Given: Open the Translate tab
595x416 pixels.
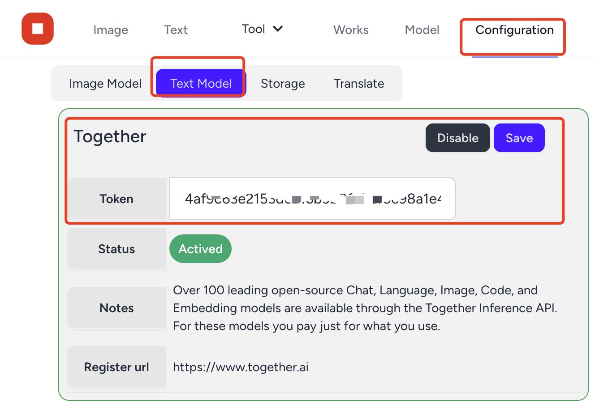Looking at the screenshot, I should [359, 84].
